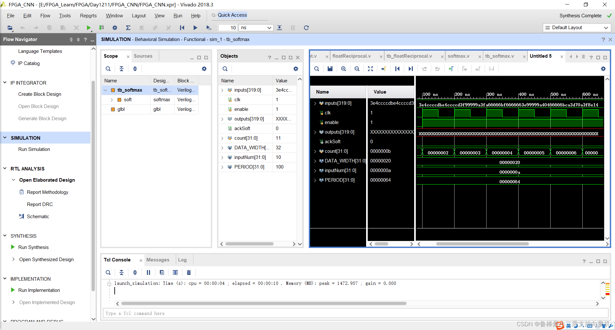Search in the Scope panel

coord(108,69)
